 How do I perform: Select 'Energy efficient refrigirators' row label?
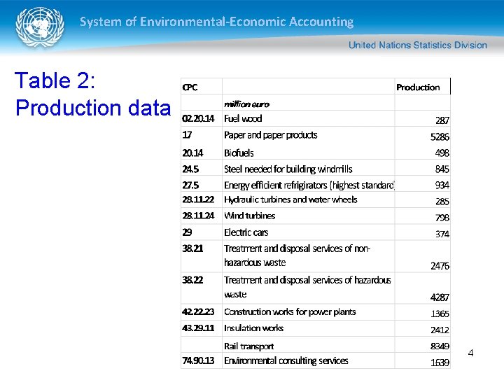tap(309, 185)
